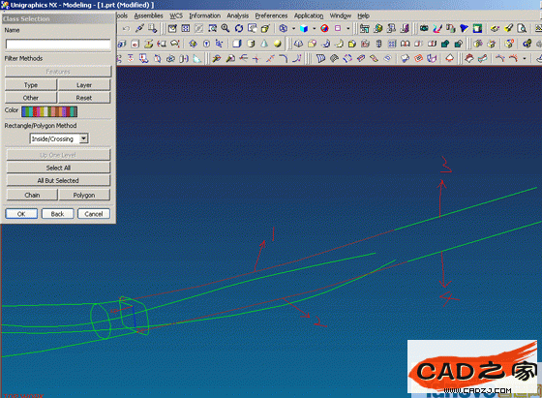Click the Select All button

[x=58, y=168]
